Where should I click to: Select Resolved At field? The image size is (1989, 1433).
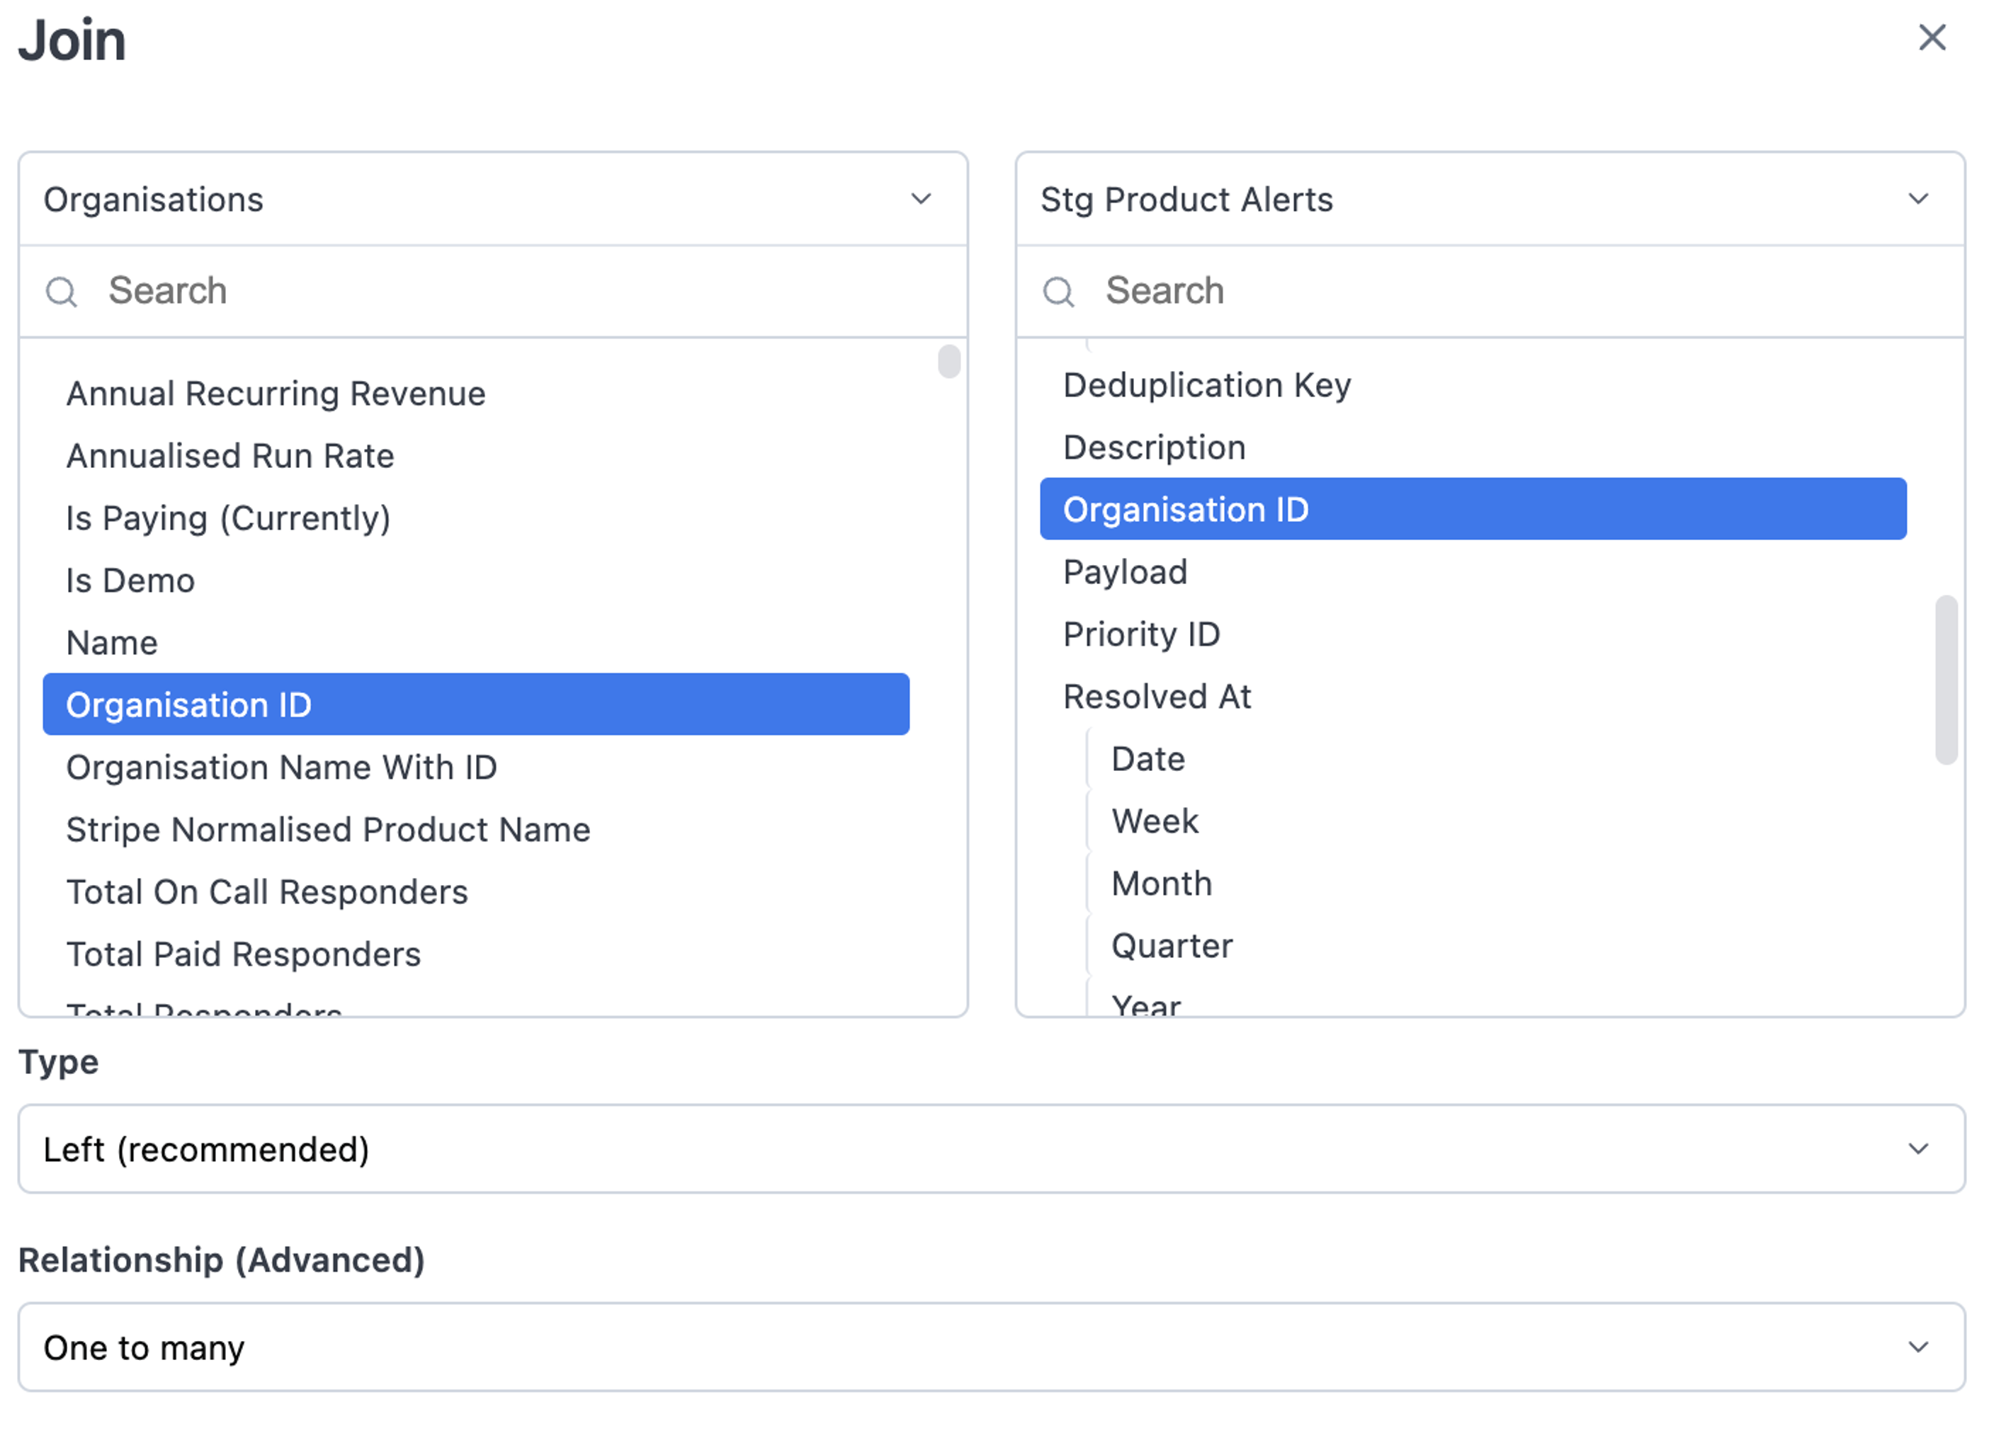point(1157,697)
